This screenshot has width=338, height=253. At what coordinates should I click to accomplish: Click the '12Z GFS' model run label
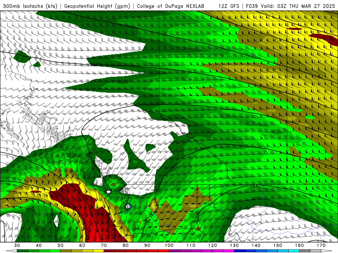pos(229,6)
